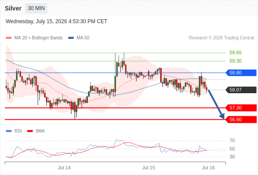Toggle the 9MA red legend swatch

pos(30,131)
